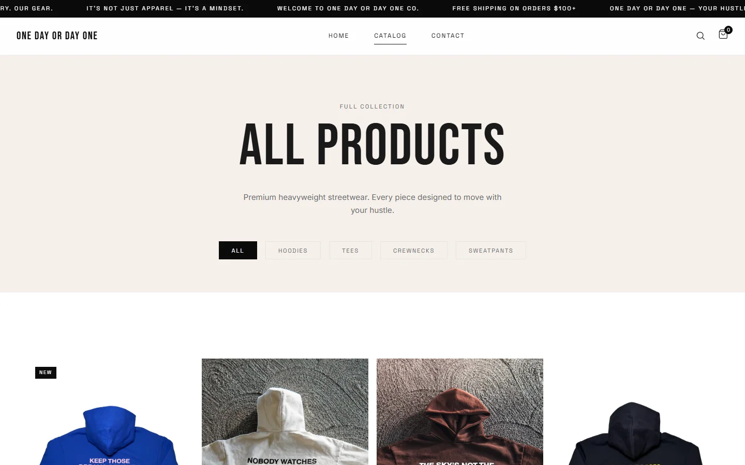
Task: Filter products by Sweatpants
Action: click(x=491, y=251)
